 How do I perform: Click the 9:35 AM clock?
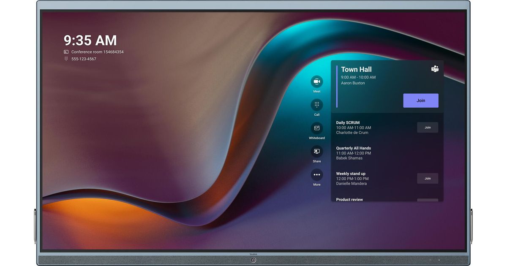click(90, 41)
